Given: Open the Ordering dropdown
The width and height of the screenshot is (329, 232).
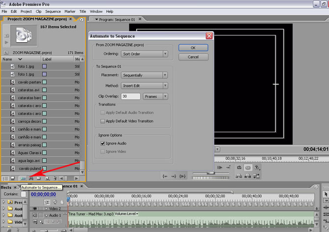Looking at the screenshot, I should [x=145, y=54].
